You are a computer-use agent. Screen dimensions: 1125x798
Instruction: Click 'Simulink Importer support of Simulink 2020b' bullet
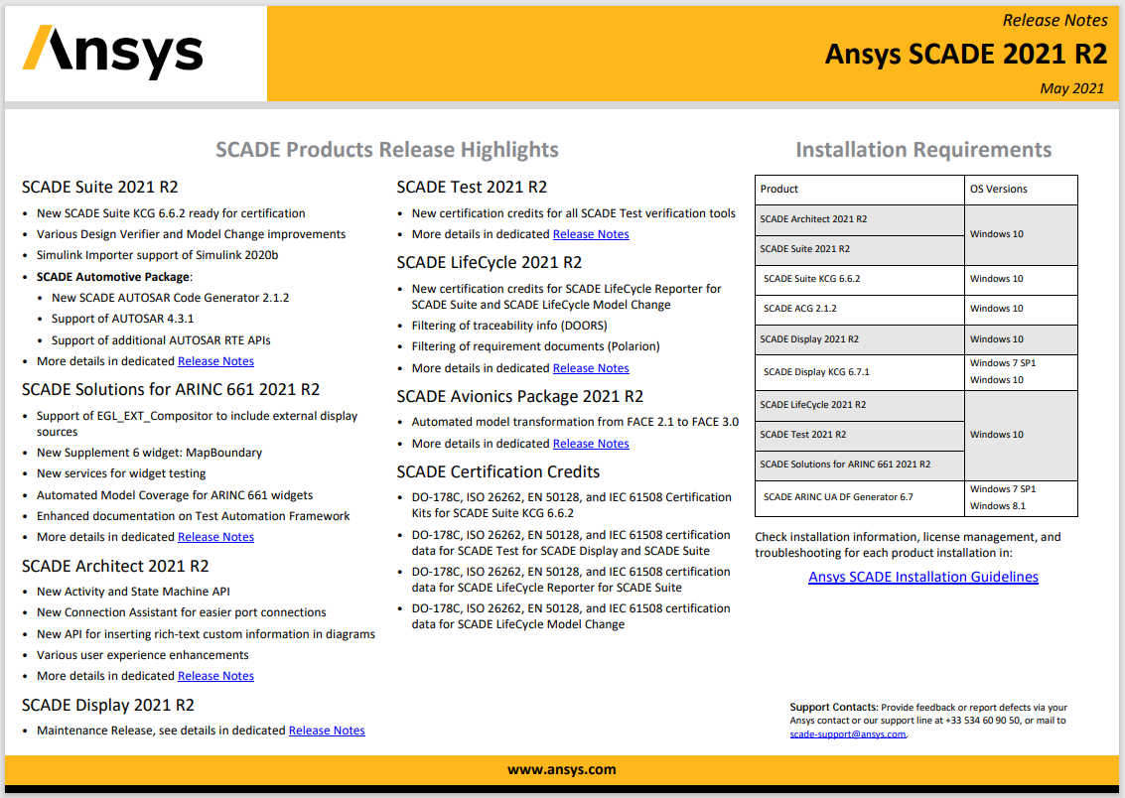tap(157, 255)
